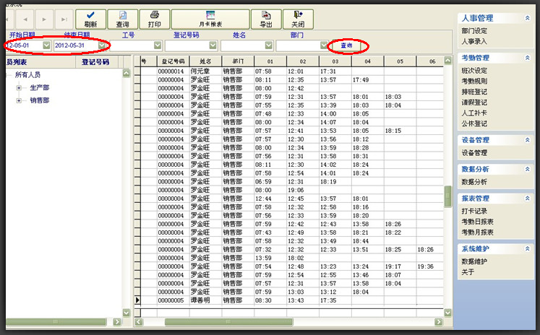Click the 19:06 time cell
This screenshot has height=335, width=540.
303,190
